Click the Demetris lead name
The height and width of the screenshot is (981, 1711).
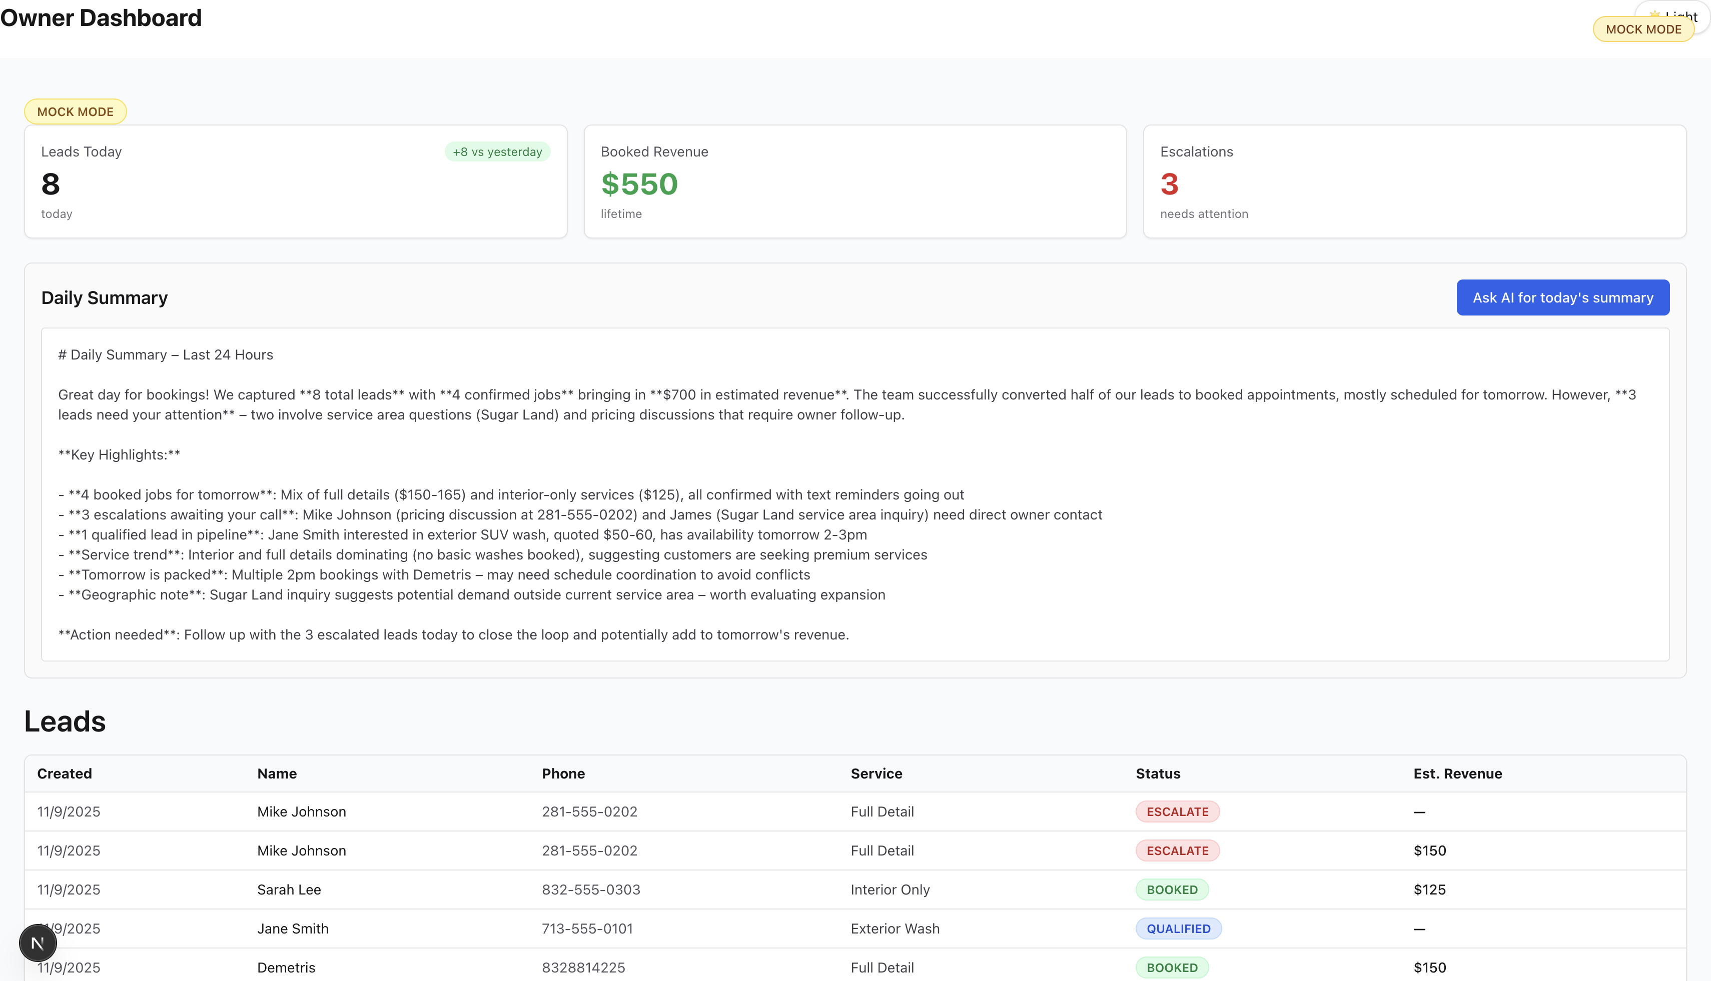pyautogui.click(x=286, y=968)
